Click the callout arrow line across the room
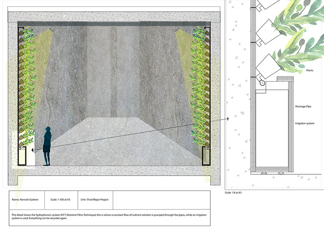 (x=128, y=135)
